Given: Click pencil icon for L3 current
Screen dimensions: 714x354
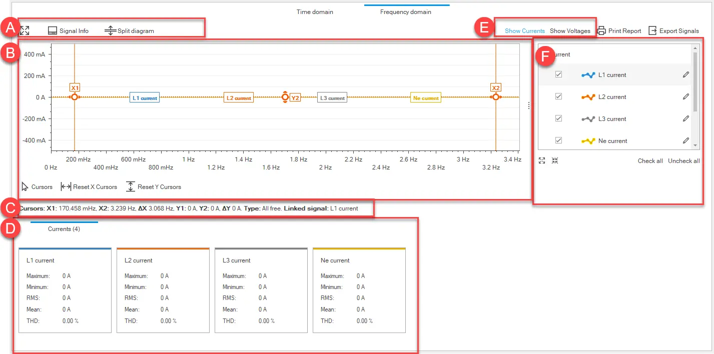Looking at the screenshot, I should [x=685, y=119].
